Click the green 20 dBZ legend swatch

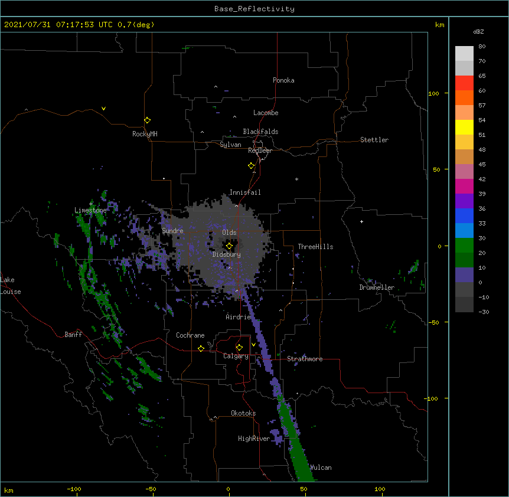point(464,246)
